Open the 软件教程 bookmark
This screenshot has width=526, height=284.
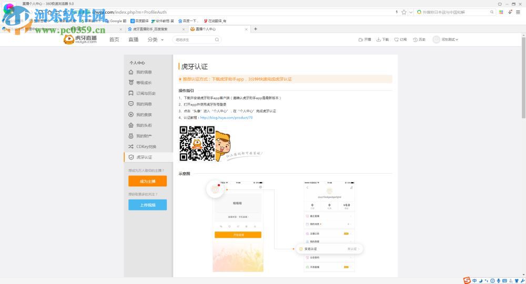[x=163, y=21]
